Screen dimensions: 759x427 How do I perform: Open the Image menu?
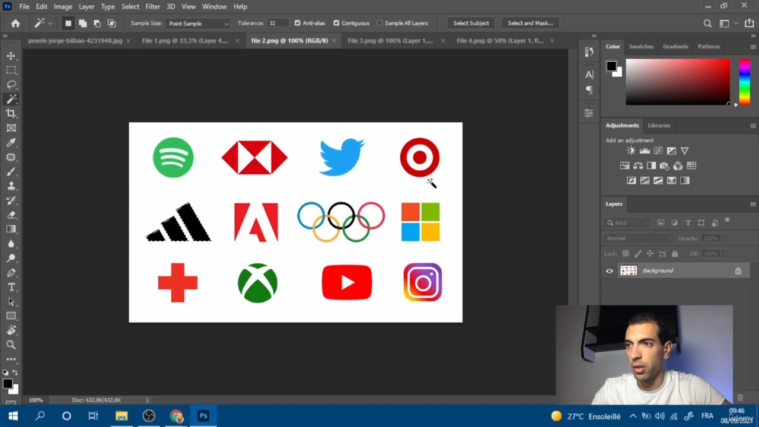pyautogui.click(x=63, y=7)
